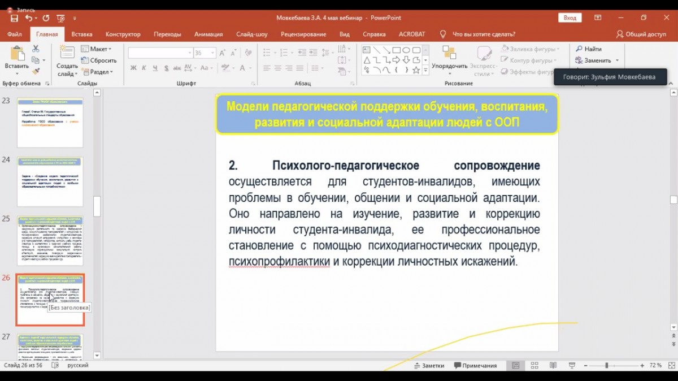Toggle bold Ж formatting
This screenshot has width=678, height=381.
click(x=134, y=68)
